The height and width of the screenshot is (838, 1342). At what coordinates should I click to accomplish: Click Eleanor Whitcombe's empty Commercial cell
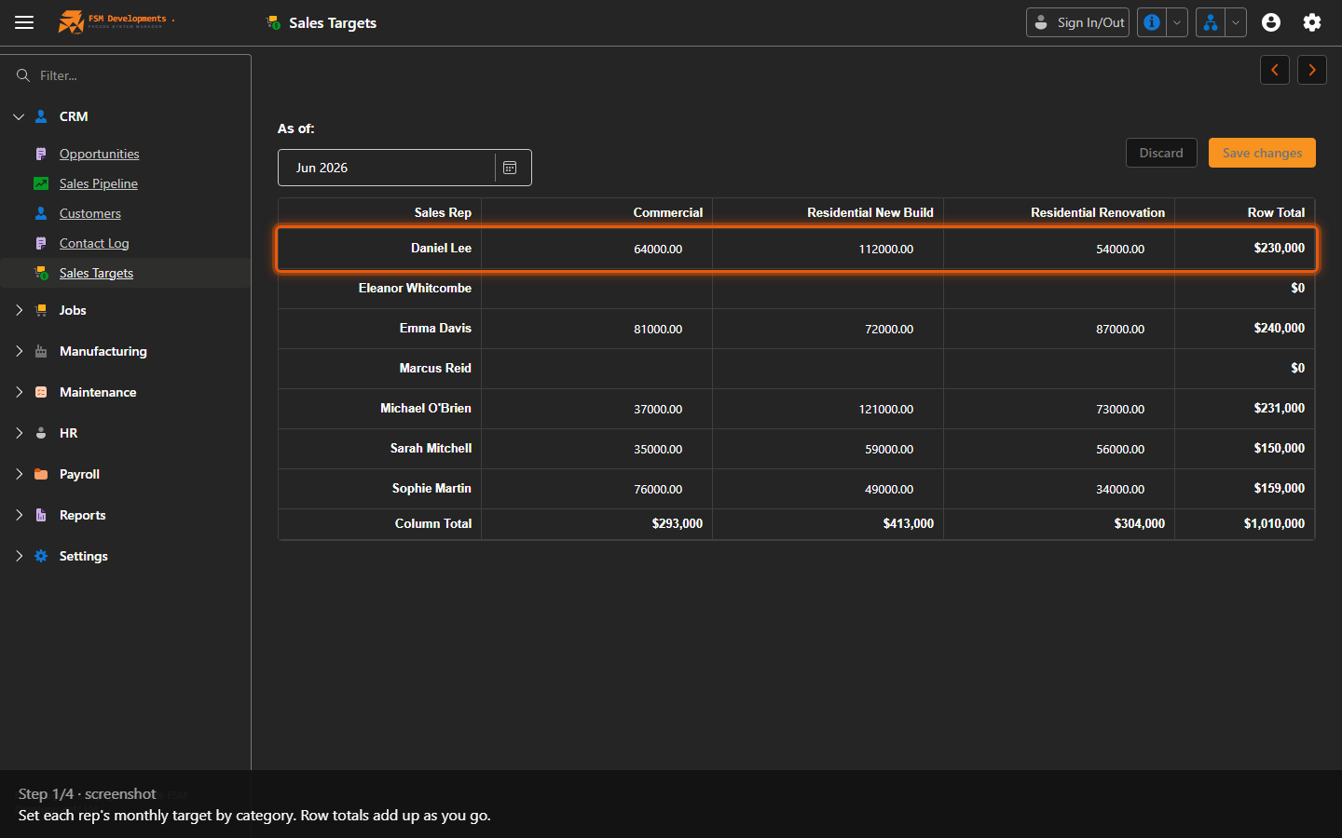(x=596, y=289)
